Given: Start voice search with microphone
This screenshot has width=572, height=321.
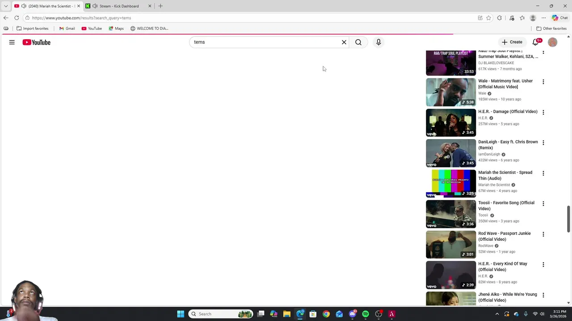Looking at the screenshot, I should point(379,42).
